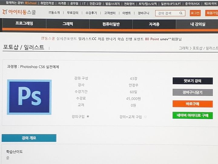Click the 과정명 Photoshop CS6 실전예제 title
Viewport: 218px width, 164px height.
coord(33,67)
